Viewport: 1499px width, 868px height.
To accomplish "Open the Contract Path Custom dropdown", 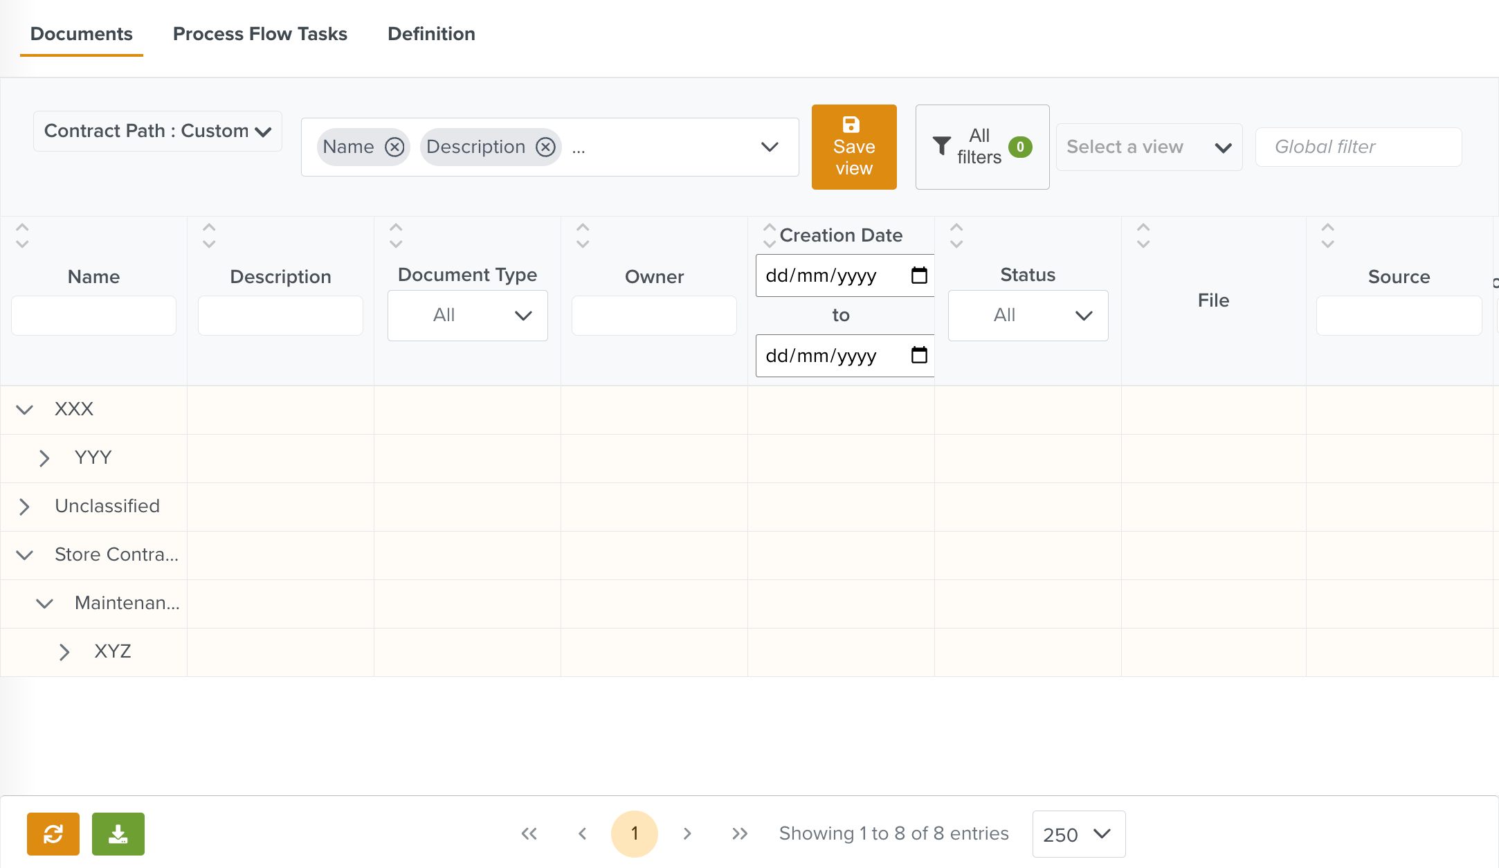I will point(158,132).
